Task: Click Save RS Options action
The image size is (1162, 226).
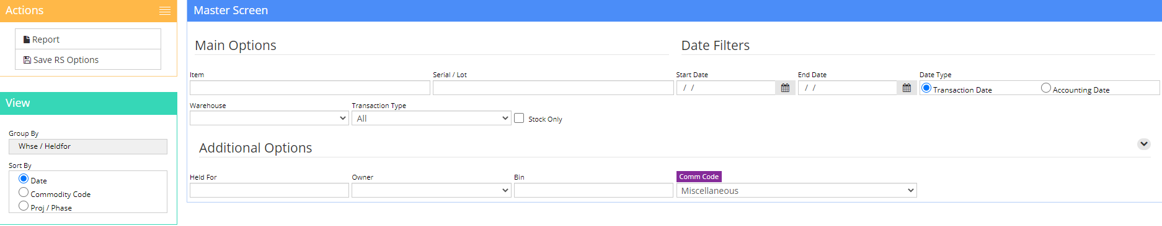Action: pos(88,59)
